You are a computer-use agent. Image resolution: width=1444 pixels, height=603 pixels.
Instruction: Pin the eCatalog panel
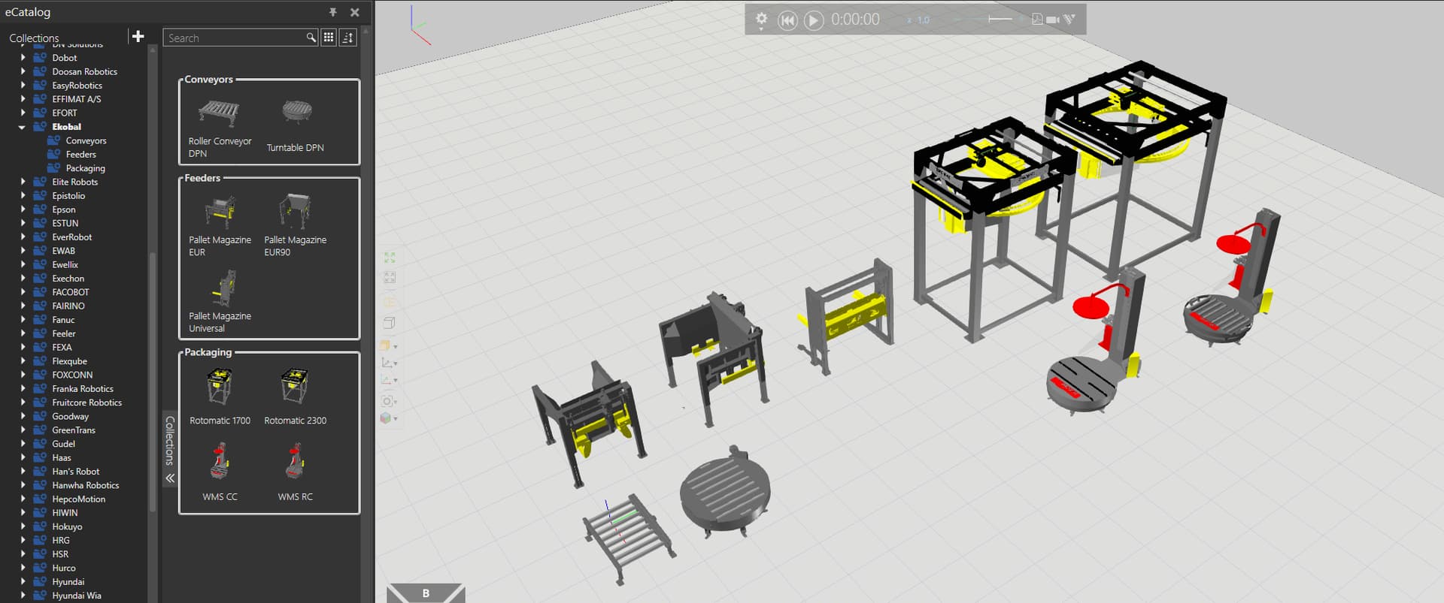pos(332,12)
